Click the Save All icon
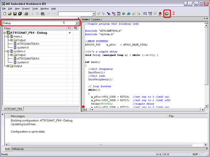Viewport: 210px width, 157px height. coord(20,14)
